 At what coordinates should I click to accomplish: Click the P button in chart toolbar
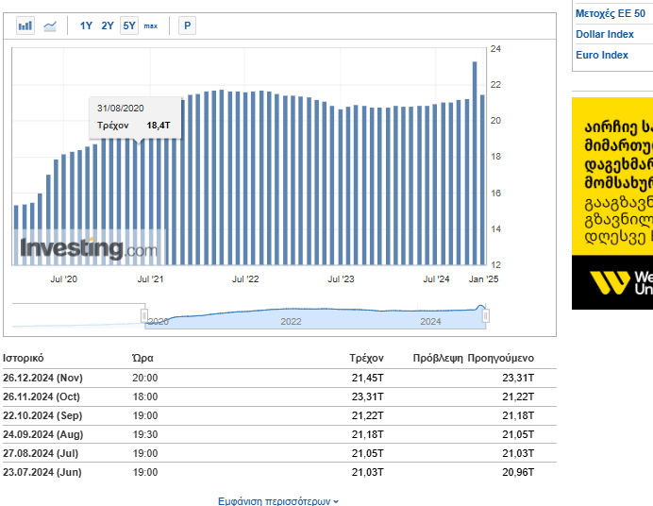click(x=187, y=25)
